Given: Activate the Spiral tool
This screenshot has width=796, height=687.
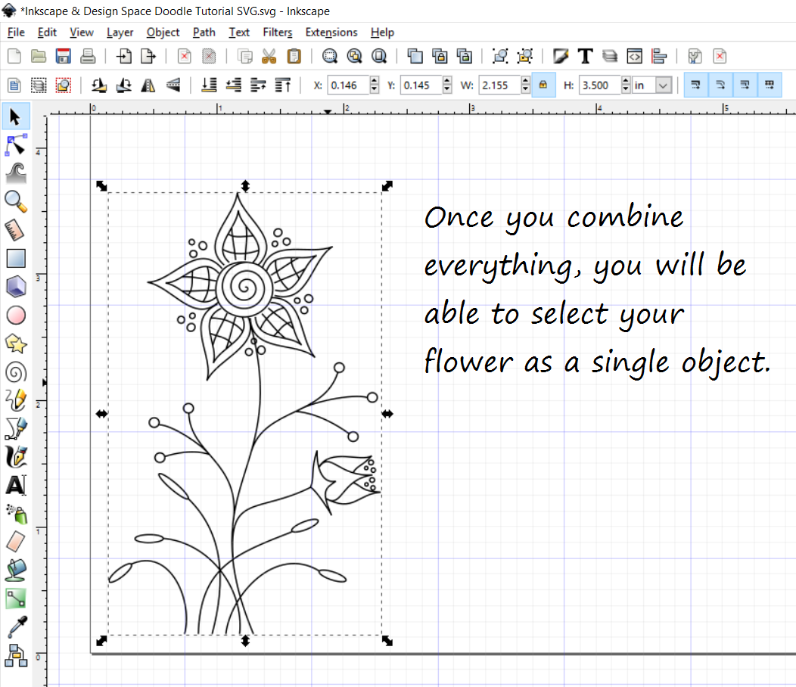Looking at the screenshot, I should pos(16,371).
